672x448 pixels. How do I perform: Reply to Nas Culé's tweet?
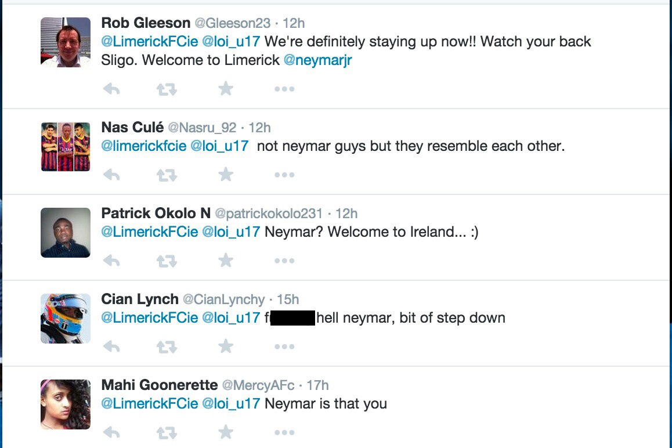coord(111,175)
